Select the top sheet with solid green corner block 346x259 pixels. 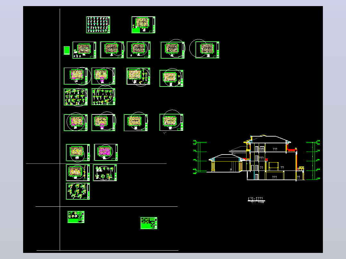[x=143, y=25]
